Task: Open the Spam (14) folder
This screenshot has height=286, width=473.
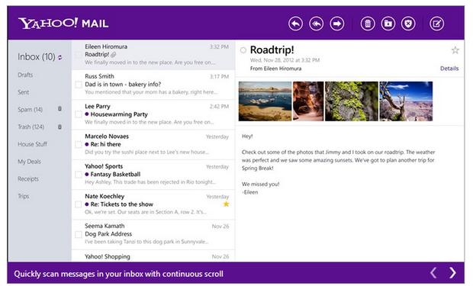Action: point(31,110)
